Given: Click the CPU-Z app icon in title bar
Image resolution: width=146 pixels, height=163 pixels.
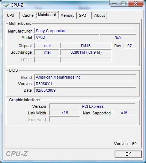Looking at the screenshot, I should [6, 5].
